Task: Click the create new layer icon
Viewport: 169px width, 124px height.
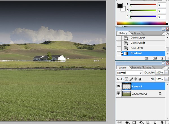Action: (x=155, y=122)
